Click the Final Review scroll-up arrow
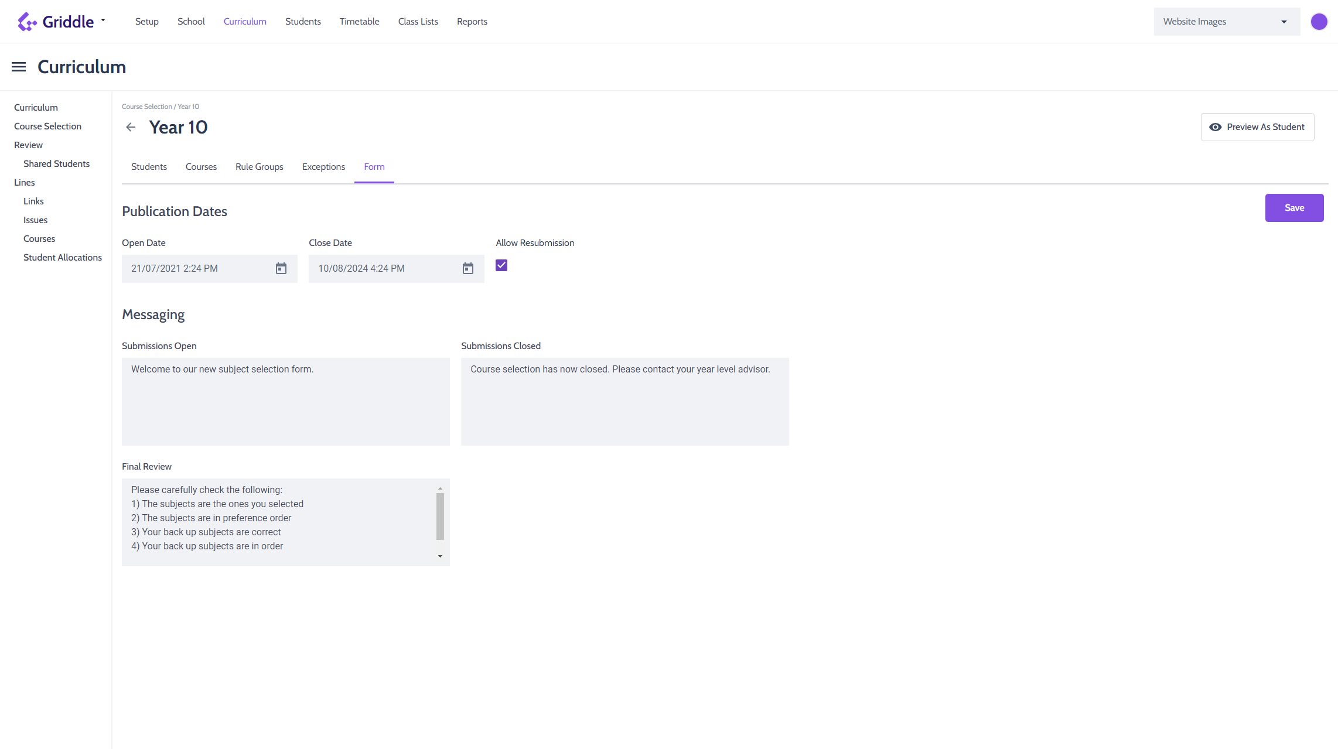 (x=440, y=488)
